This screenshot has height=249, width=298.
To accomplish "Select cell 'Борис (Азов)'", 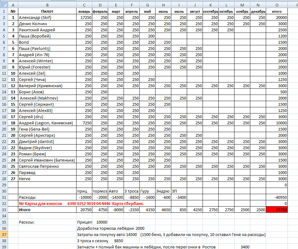I will [47, 92].
